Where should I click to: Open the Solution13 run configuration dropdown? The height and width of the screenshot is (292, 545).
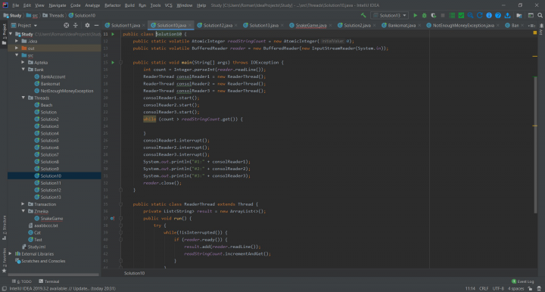tap(390, 15)
